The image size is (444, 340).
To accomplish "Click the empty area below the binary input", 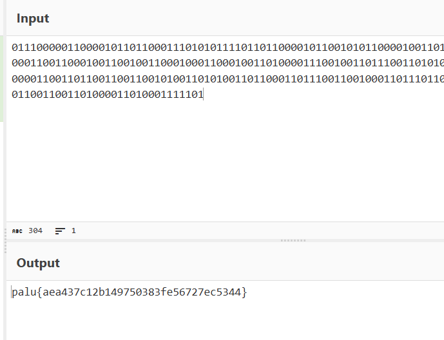I will tap(226, 161).
